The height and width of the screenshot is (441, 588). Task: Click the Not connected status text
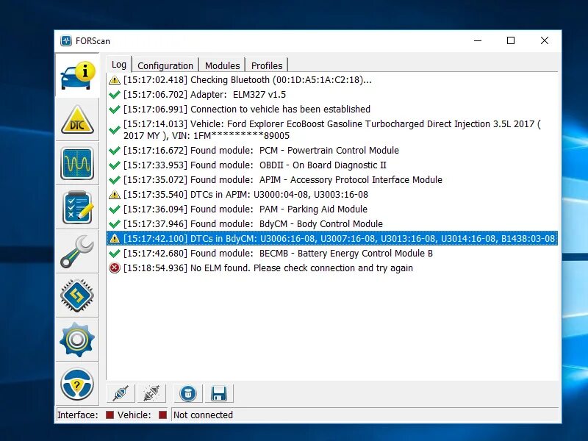203,415
